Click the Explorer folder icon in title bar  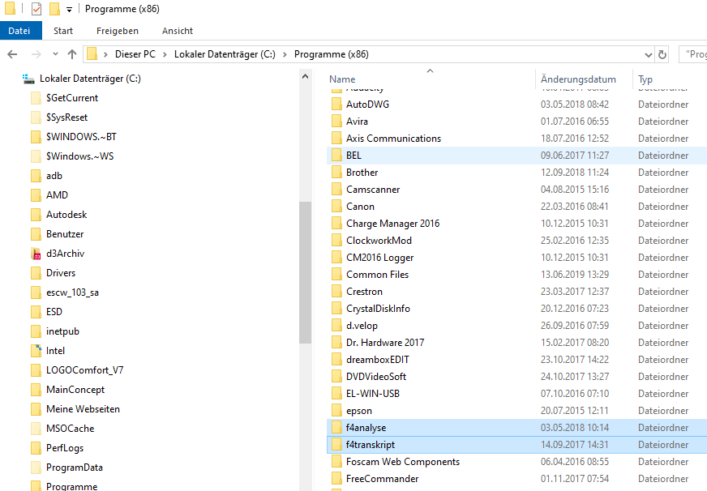(11, 9)
